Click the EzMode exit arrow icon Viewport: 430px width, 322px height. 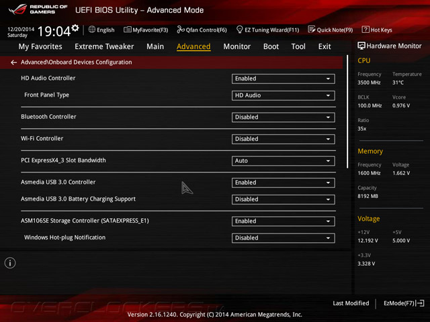[x=420, y=303]
